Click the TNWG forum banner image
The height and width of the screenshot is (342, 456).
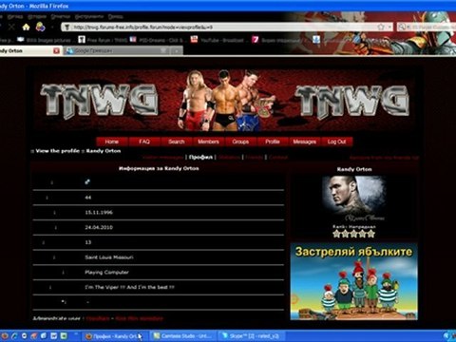pyautogui.click(x=224, y=100)
